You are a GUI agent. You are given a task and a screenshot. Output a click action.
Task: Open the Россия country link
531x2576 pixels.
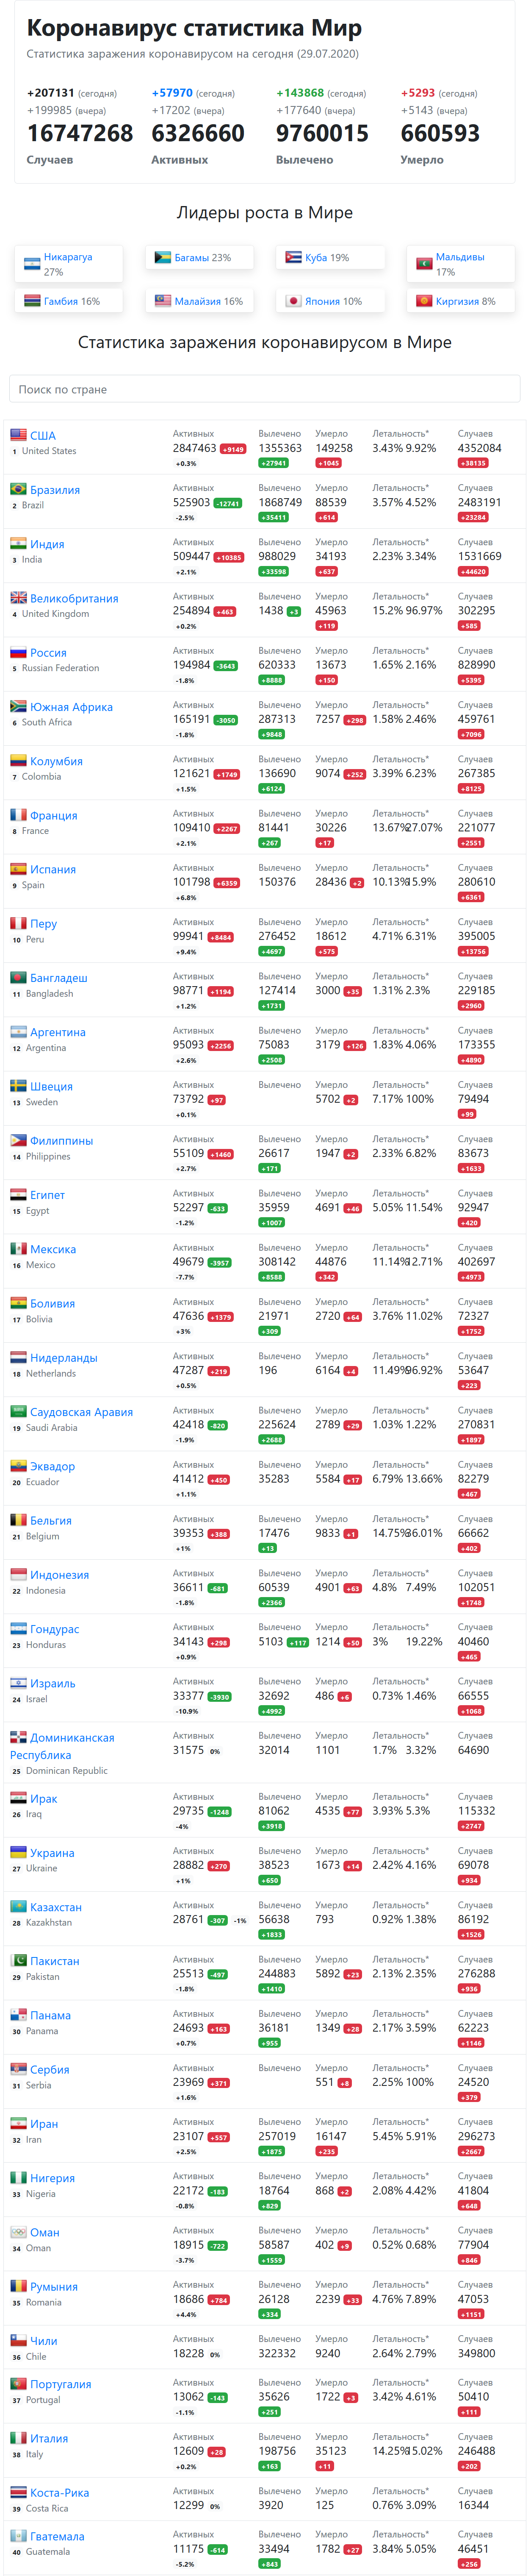pos(48,653)
